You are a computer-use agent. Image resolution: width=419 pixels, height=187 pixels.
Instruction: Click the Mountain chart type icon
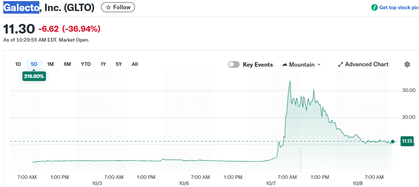pos(284,65)
